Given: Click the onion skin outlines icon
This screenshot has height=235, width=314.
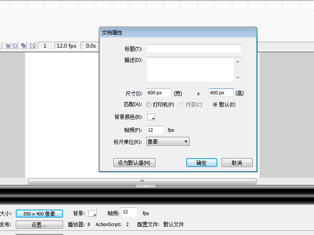Looking at the screenshot, I should click(15, 45).
